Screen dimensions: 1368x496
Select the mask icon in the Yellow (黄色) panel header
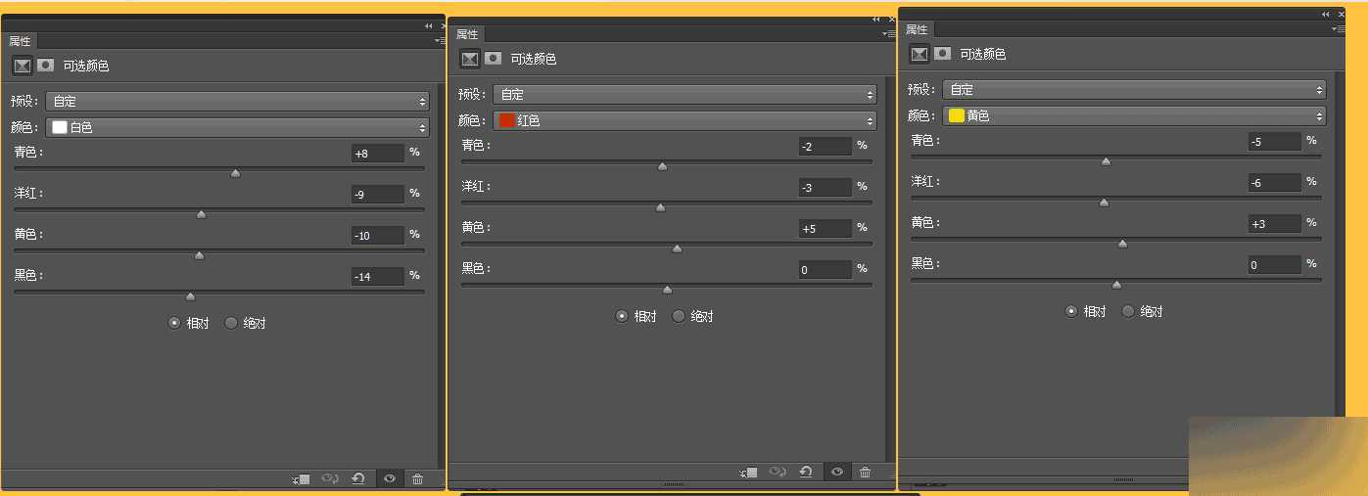click(942, 54)
